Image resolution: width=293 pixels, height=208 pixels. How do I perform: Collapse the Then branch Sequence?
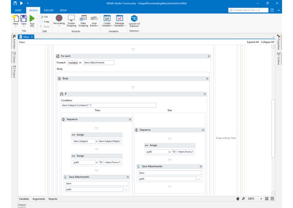pos(130,120)
